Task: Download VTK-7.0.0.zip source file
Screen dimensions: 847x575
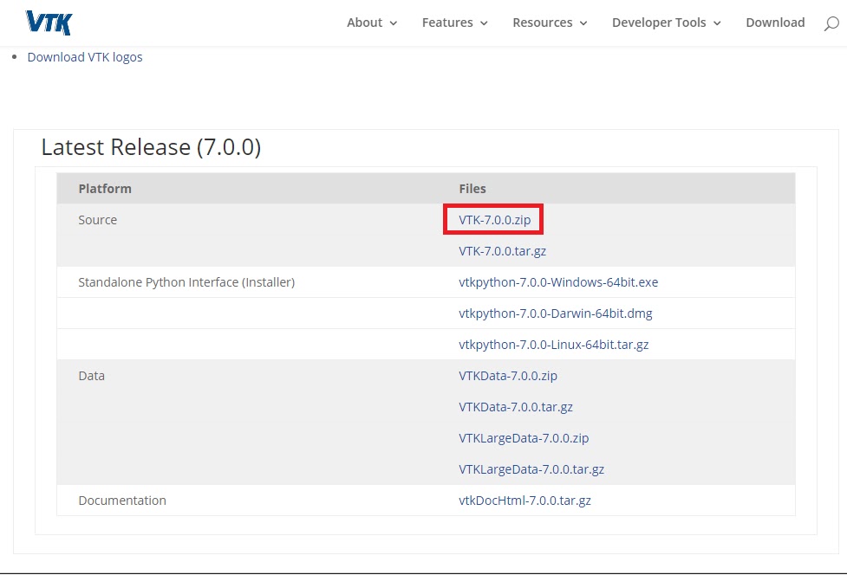Action: point(495,220)
